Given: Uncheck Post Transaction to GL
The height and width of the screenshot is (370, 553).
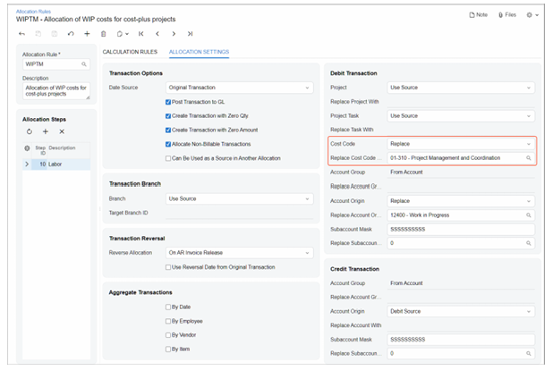Looking at the screenshot, I should click(x=169, y=103).
